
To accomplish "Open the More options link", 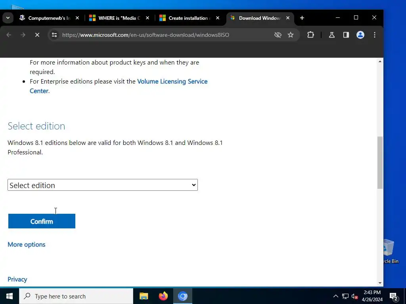I will 27,245.
